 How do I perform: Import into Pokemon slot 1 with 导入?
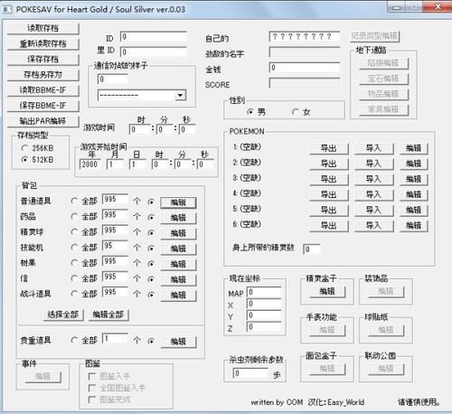(x=373, y=148)
